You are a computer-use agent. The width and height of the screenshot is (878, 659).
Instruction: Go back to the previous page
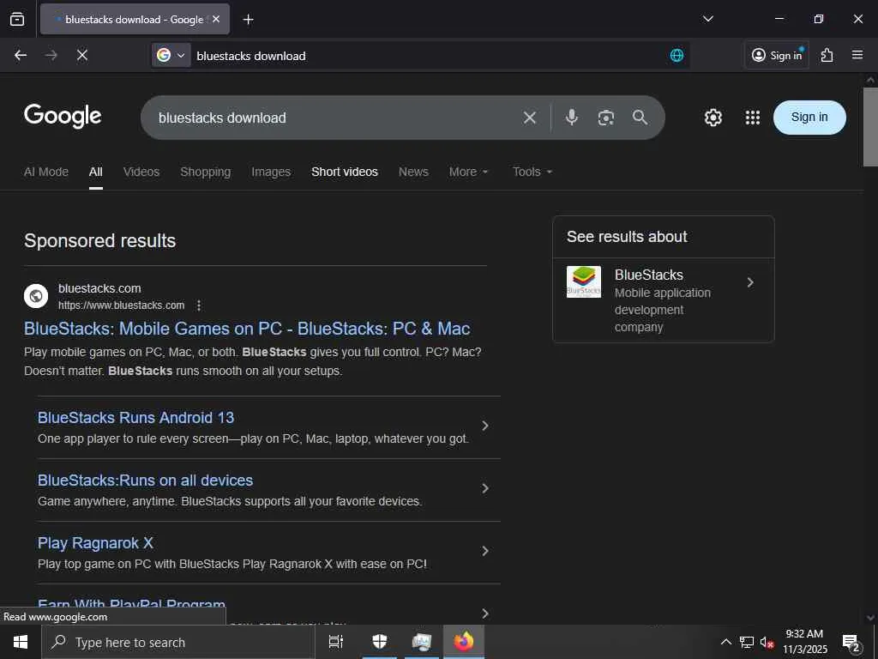[21, 55]
